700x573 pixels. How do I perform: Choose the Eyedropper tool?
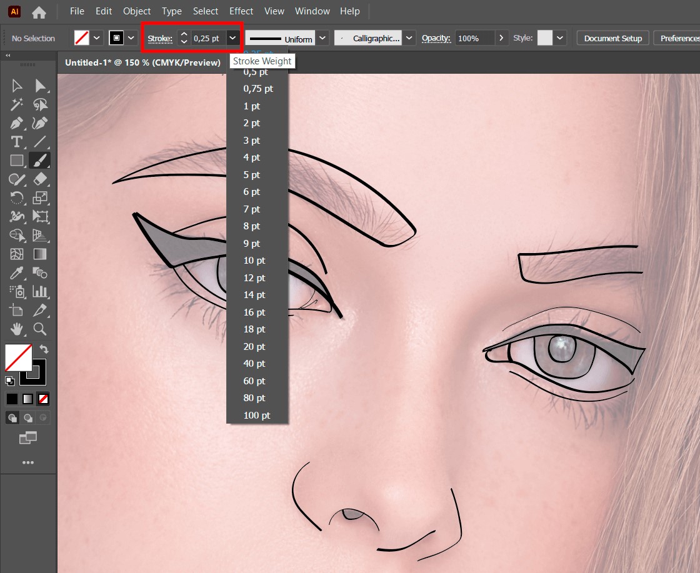coord(17,273)
